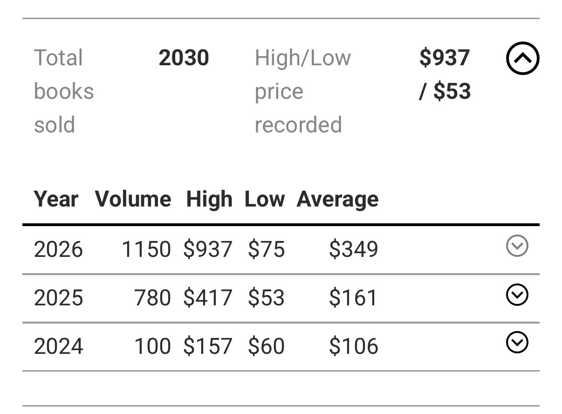Click the High column header
This screenshot has width=562, height=414.
(209, 199)
